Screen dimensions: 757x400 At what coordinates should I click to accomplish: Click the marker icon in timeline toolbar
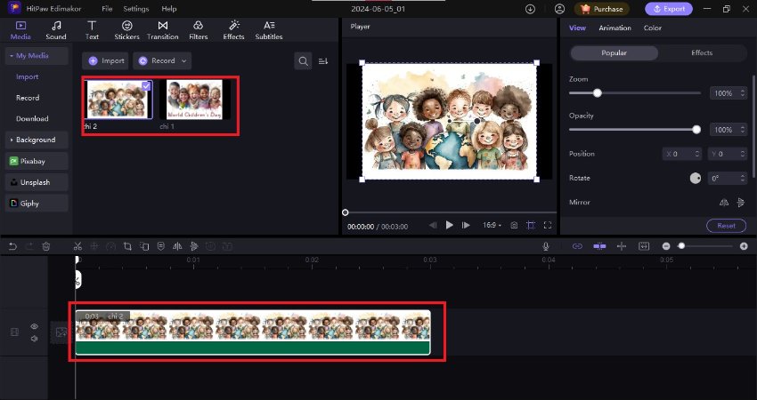[161, 246]
